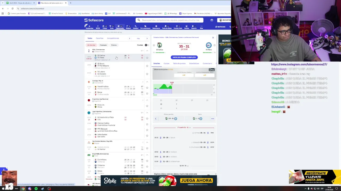Go to previous day in date picker
The width and height of the screenshot is (341, 191).
click(x=130, y=38)
